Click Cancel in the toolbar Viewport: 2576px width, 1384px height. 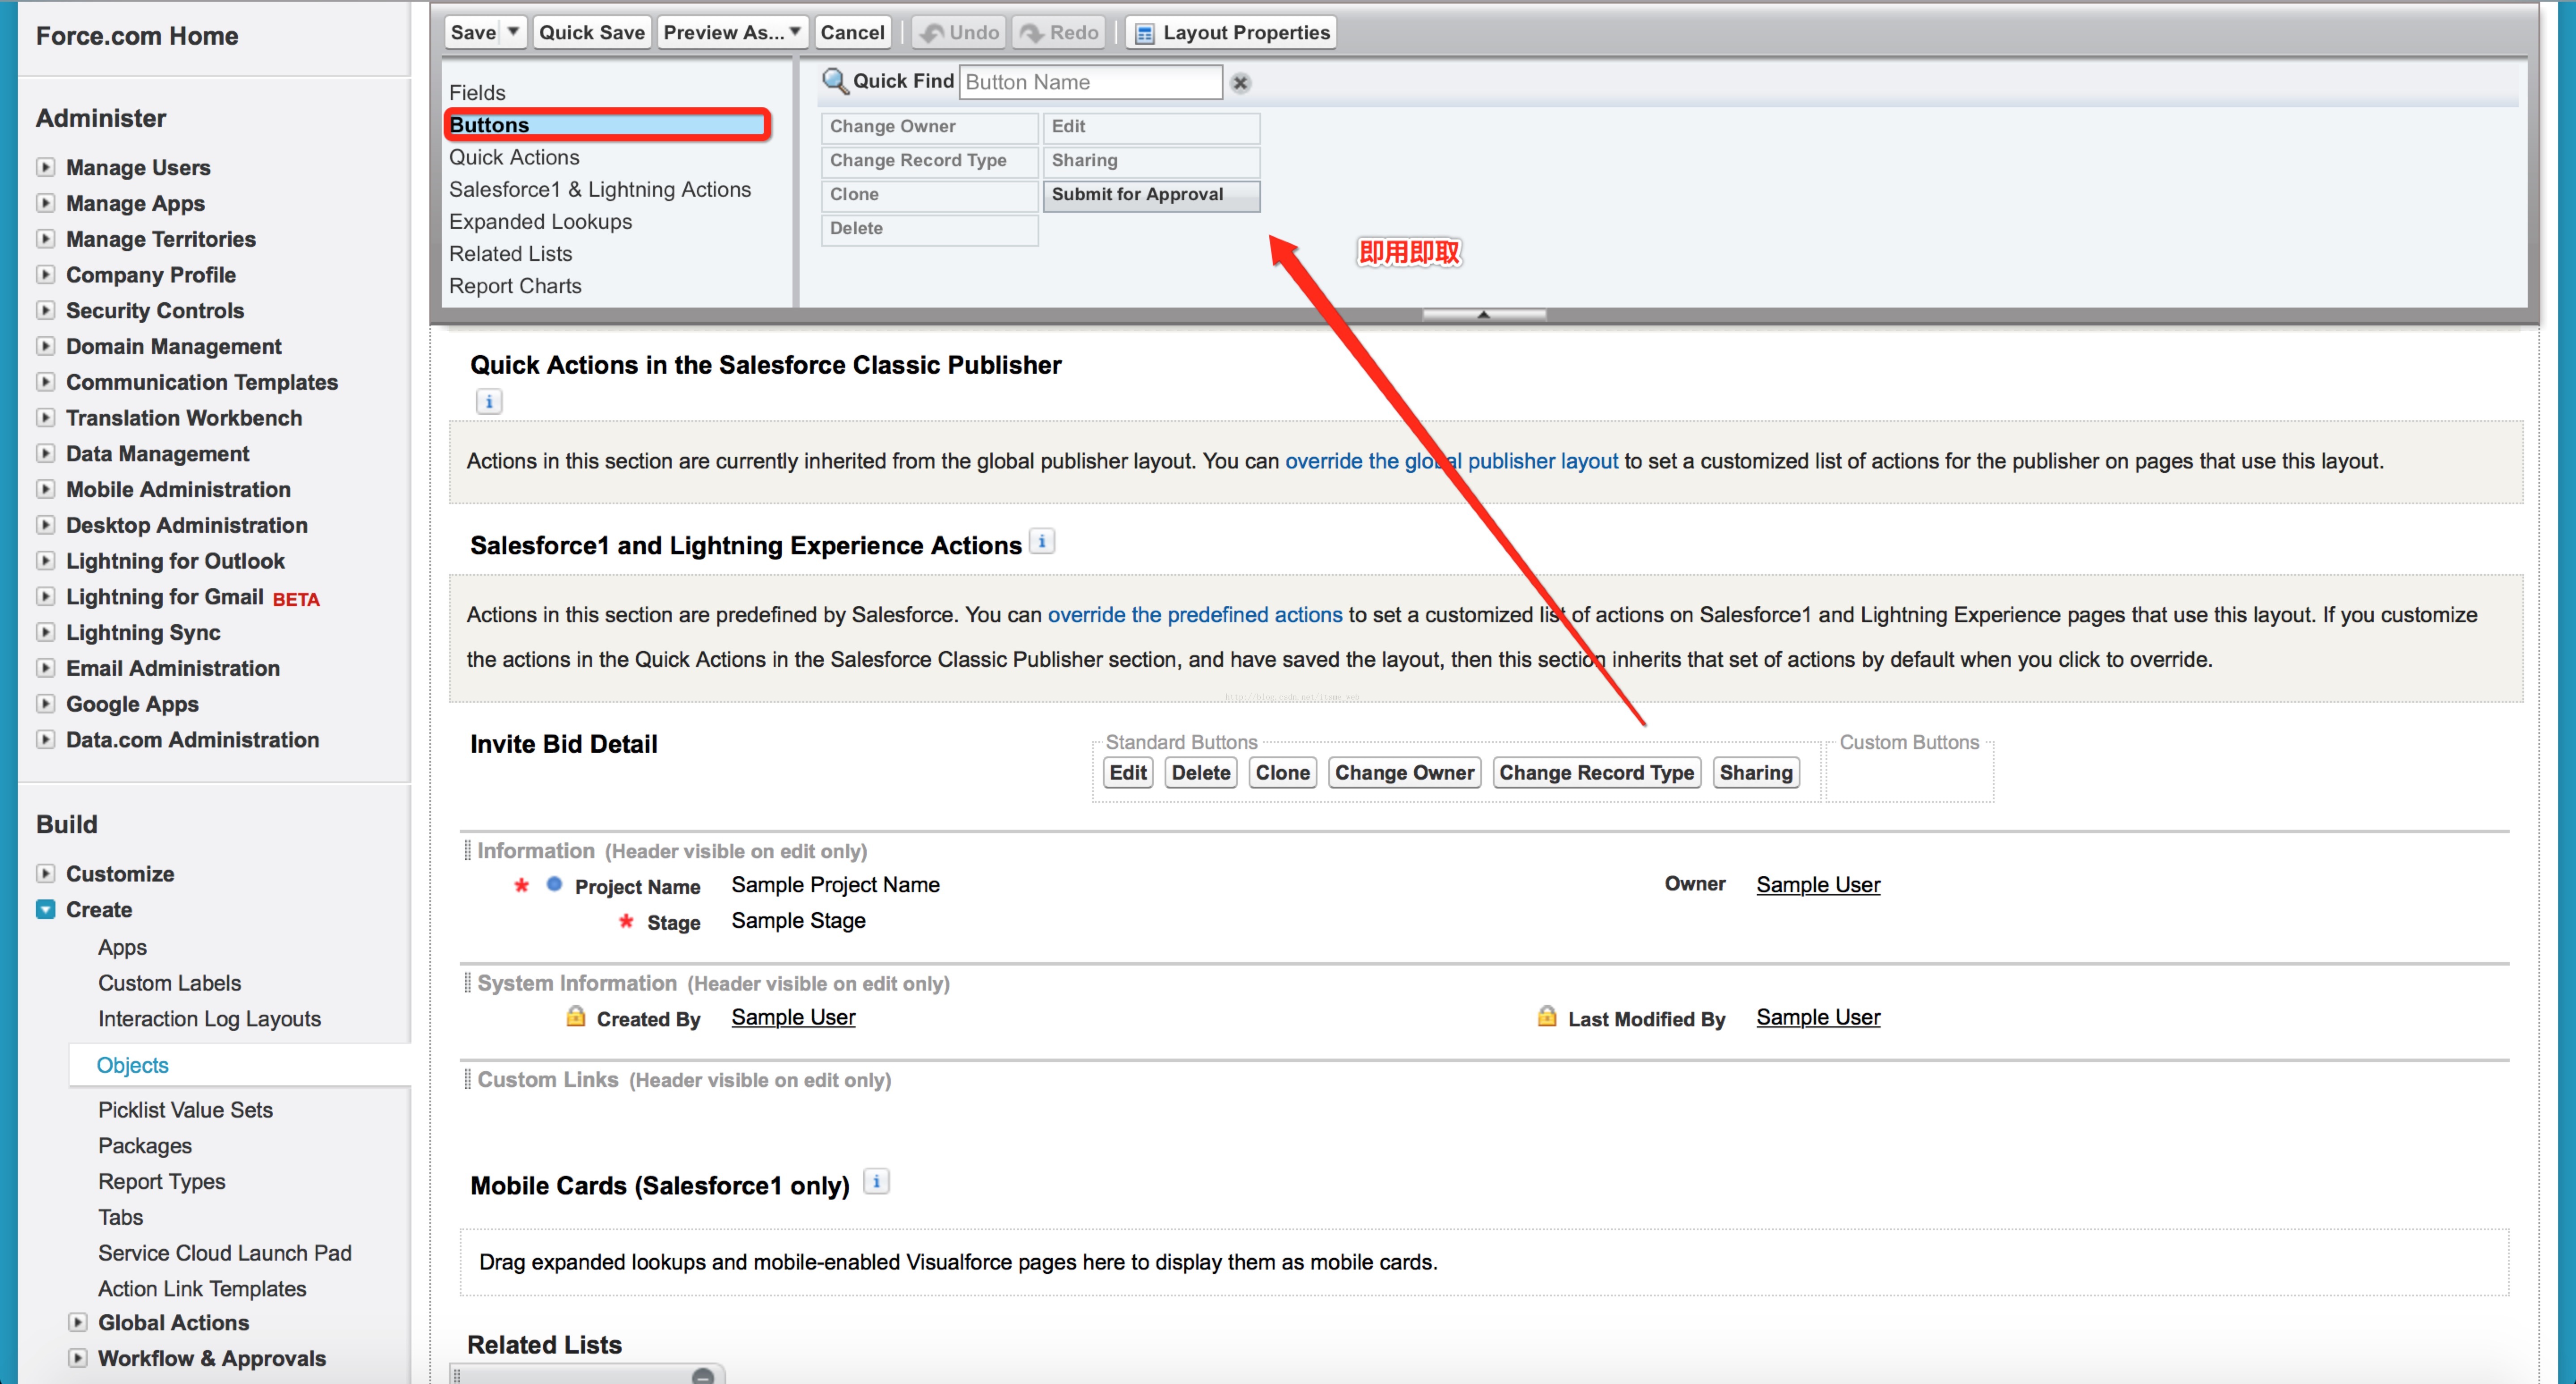click(852, 32)
